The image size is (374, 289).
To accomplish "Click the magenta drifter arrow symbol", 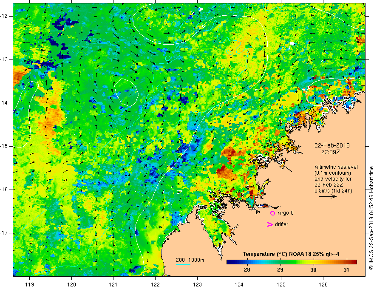I will 270,224.
